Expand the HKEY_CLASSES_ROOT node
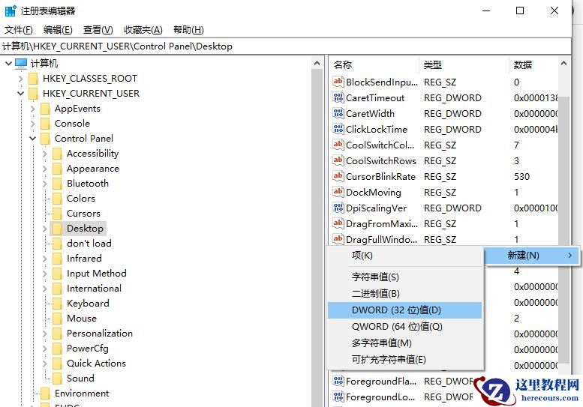This screenshot has width=583, height=407. click(21, 79)
